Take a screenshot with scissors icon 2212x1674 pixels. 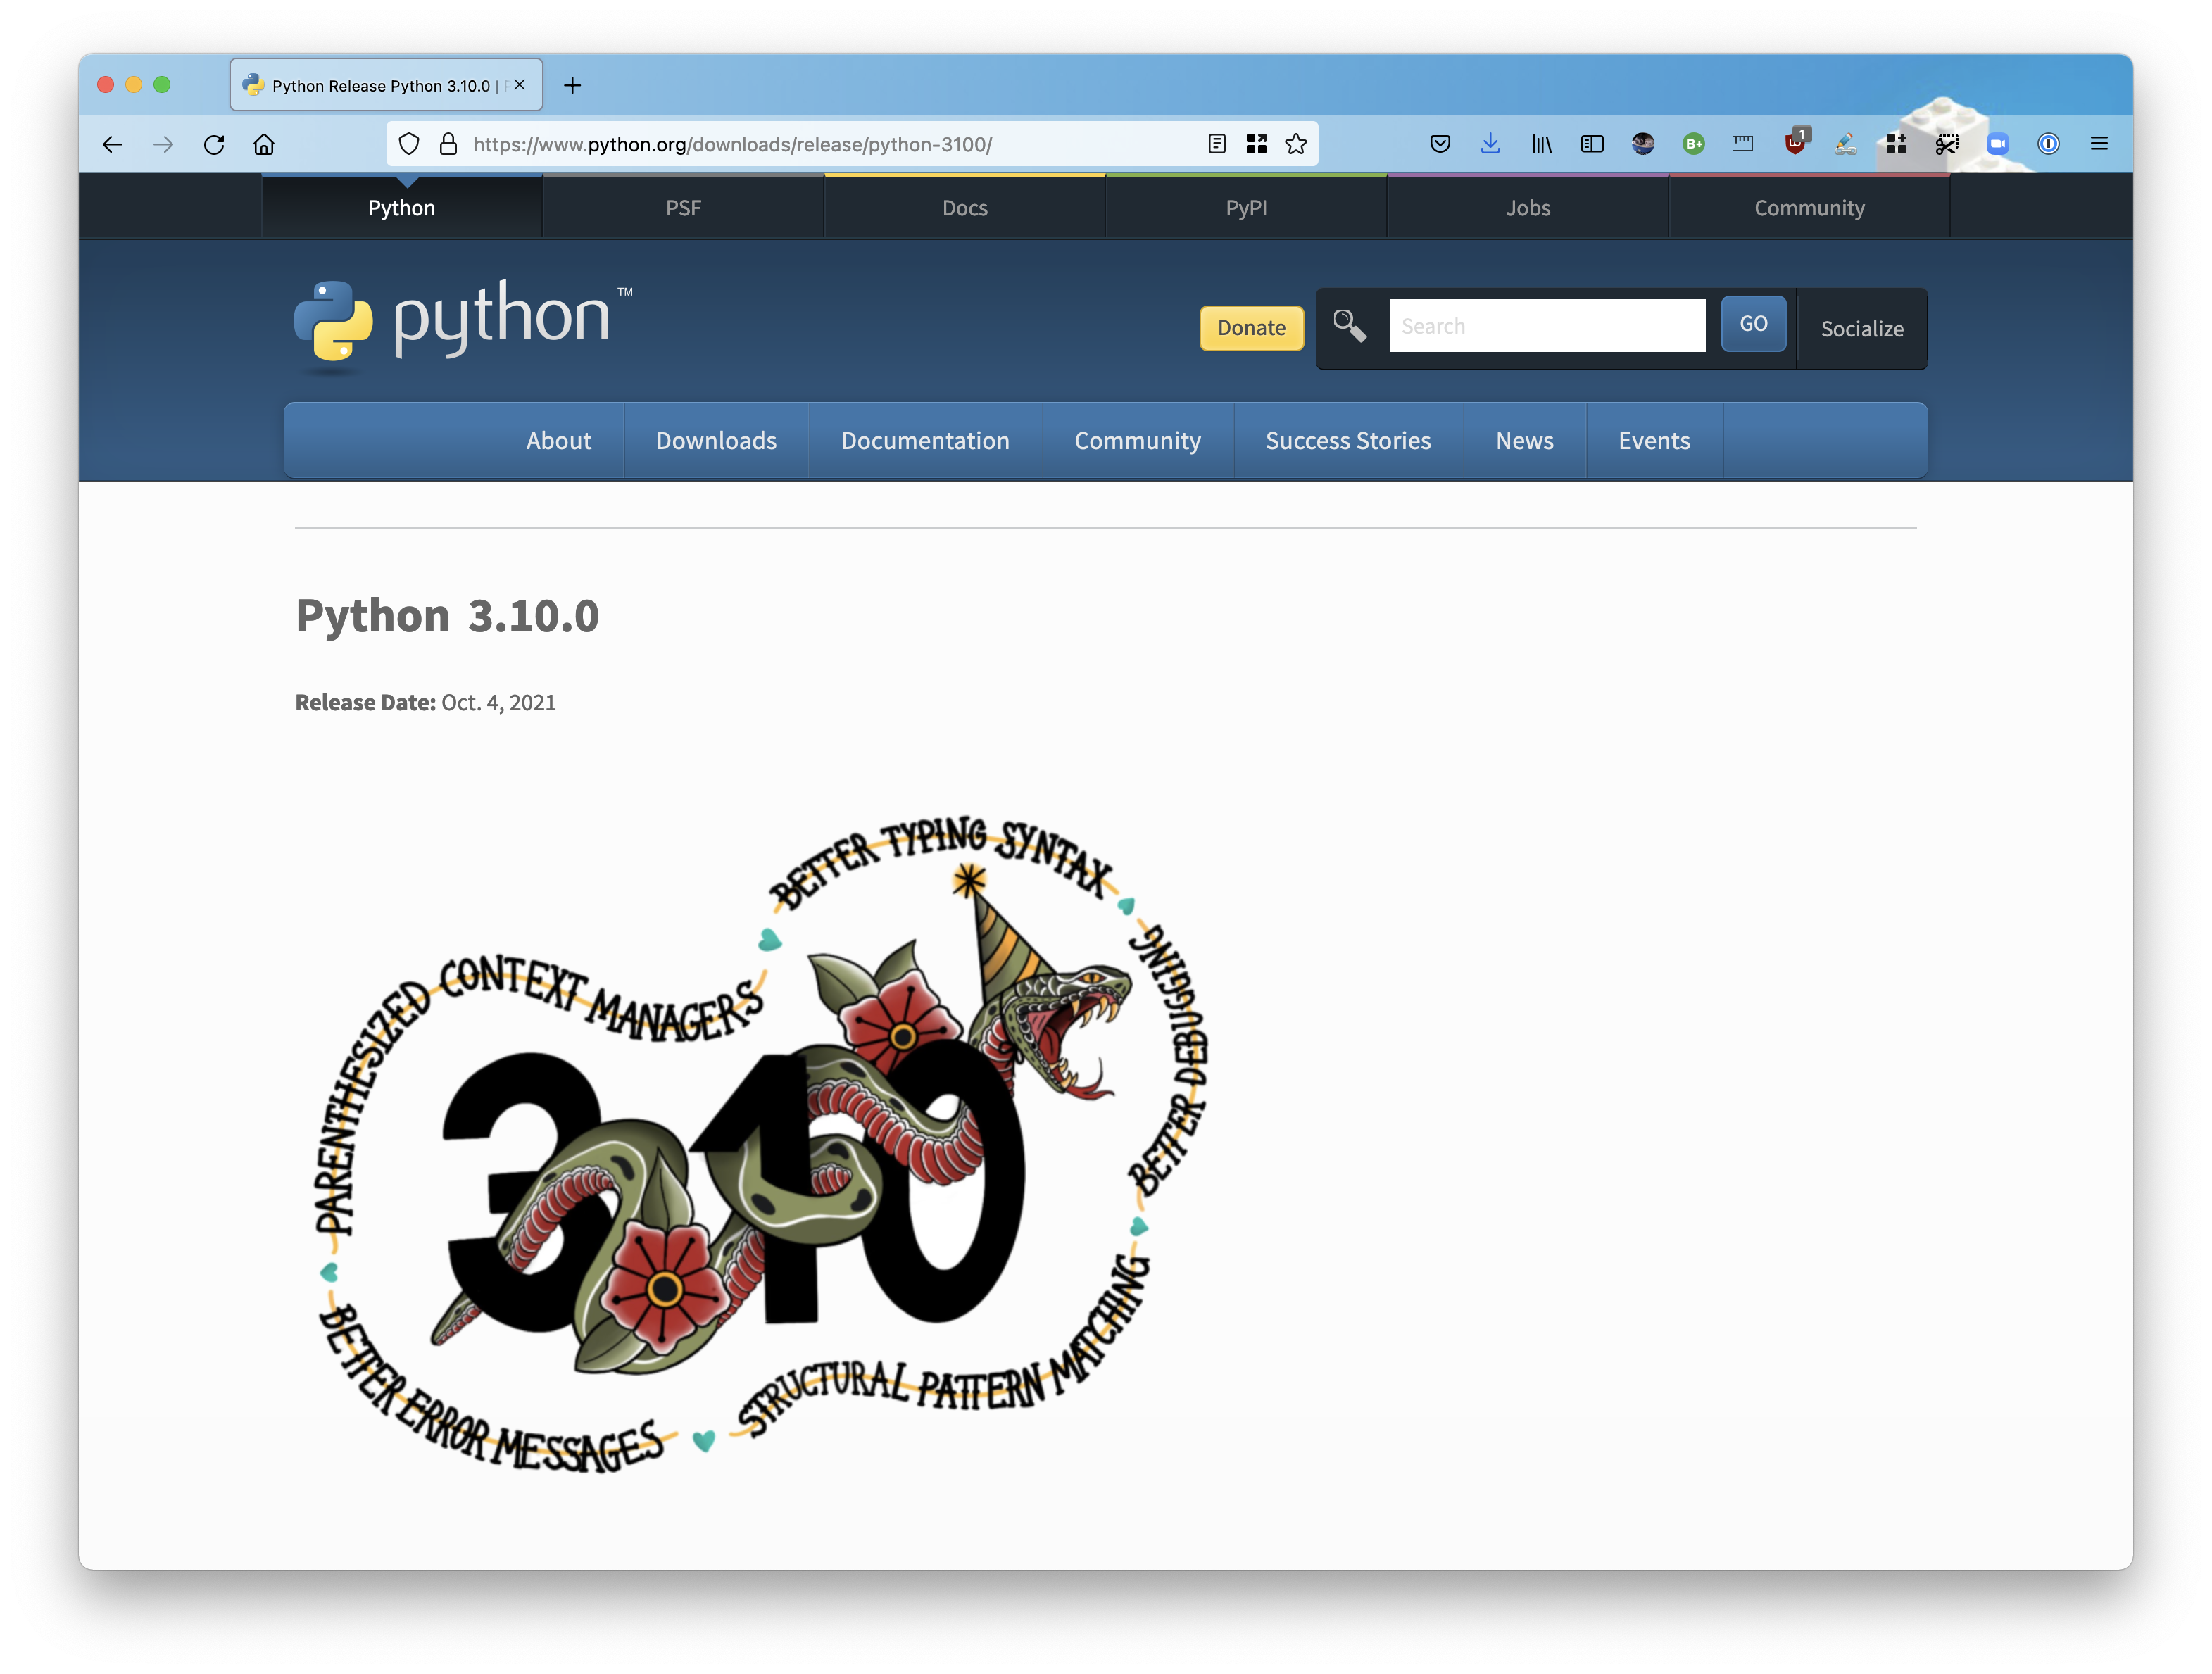1946,144
